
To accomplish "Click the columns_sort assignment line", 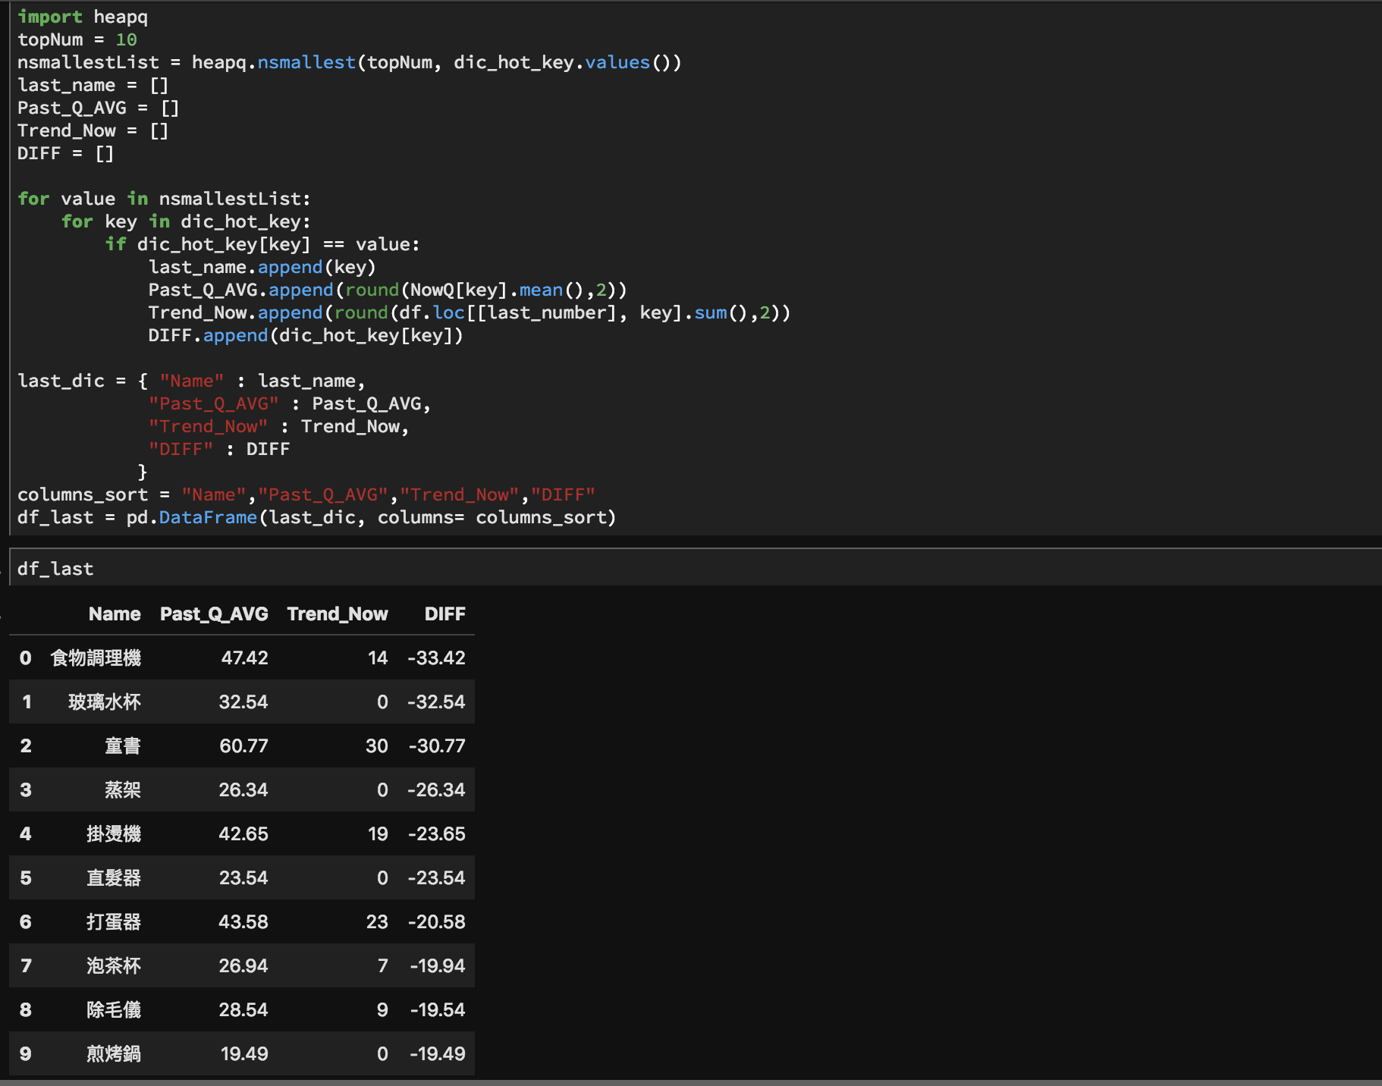I will (x=306, y=494).
